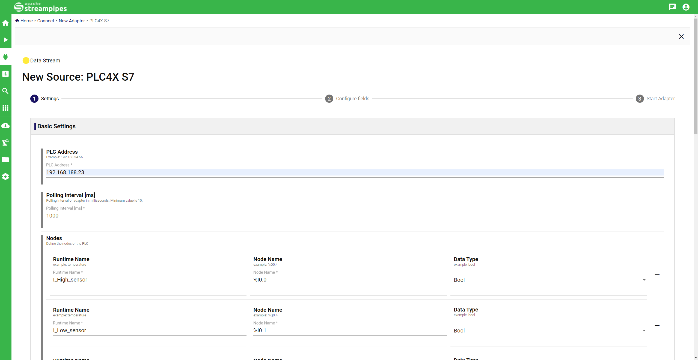
Task: Open the Home icon in sidebar
Action: coord(5,23)
